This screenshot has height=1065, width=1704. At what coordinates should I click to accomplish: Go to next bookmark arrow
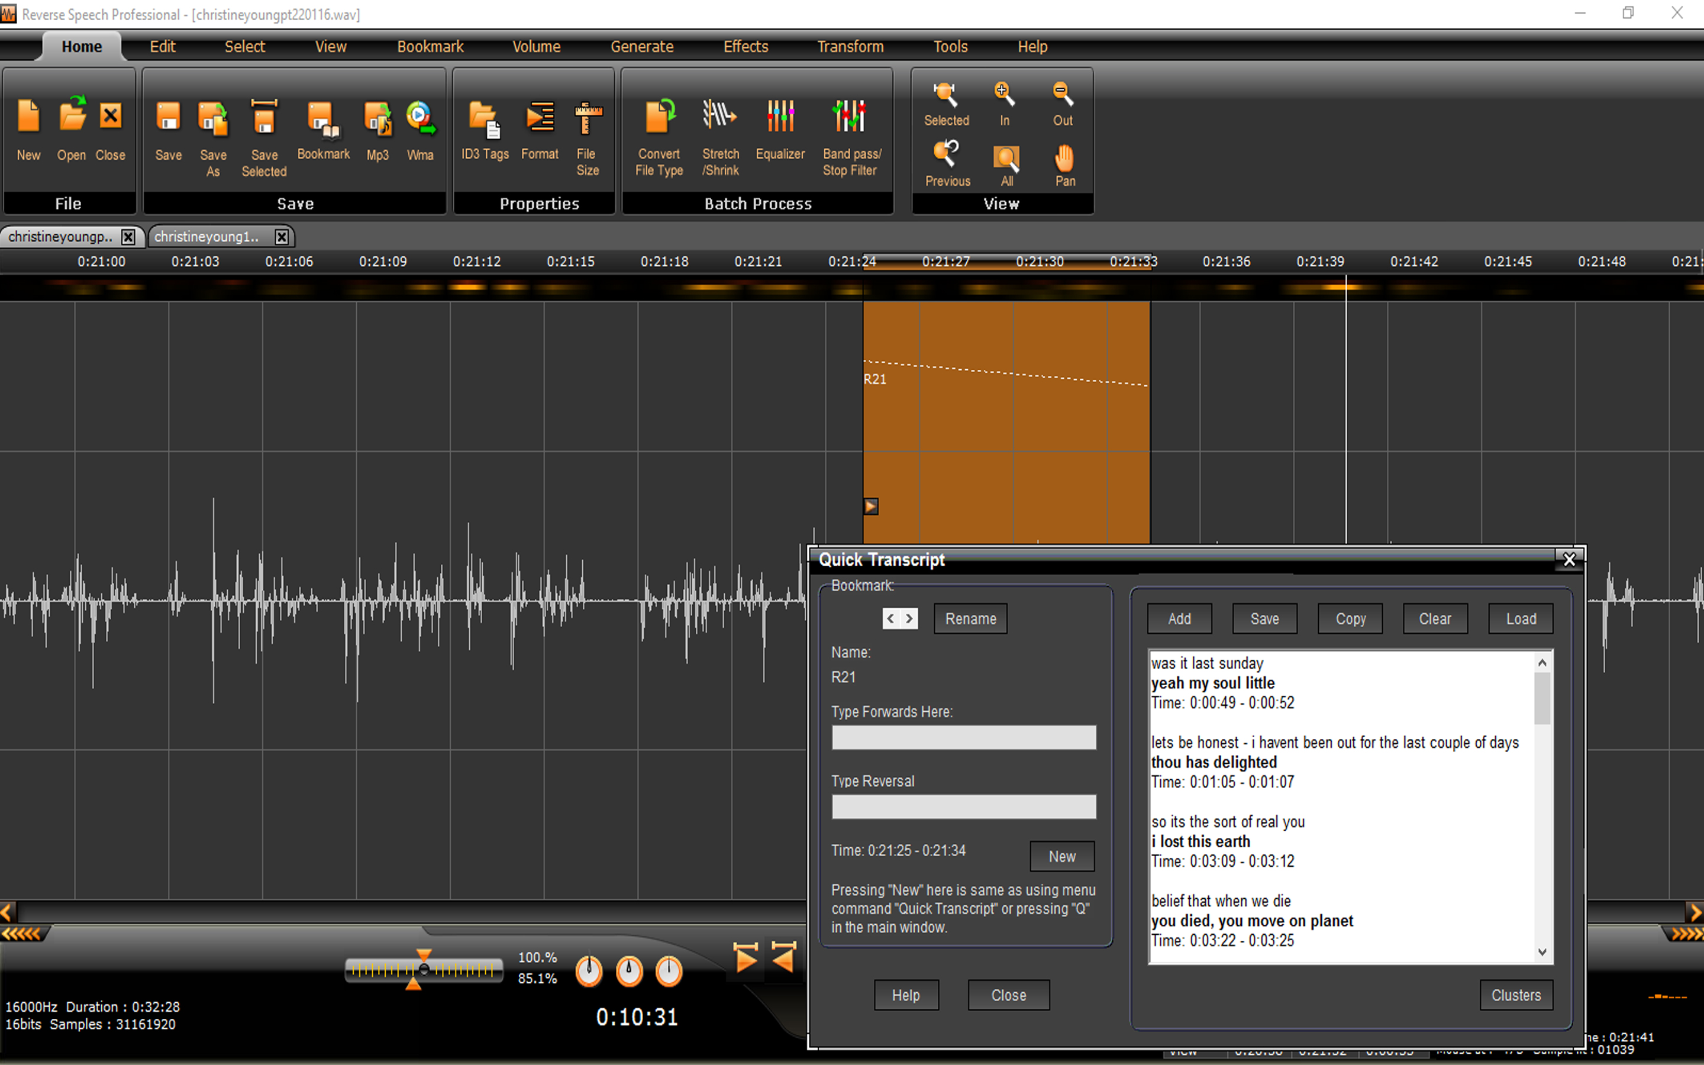909,618
